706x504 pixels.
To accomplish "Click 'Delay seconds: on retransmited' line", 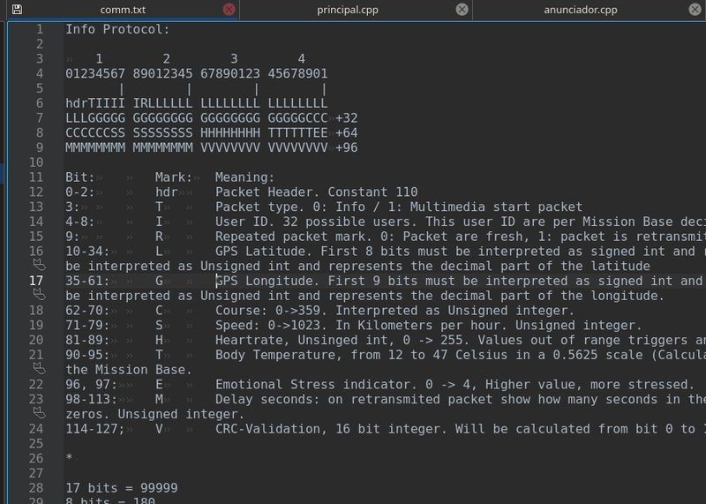I will point(460,400).
